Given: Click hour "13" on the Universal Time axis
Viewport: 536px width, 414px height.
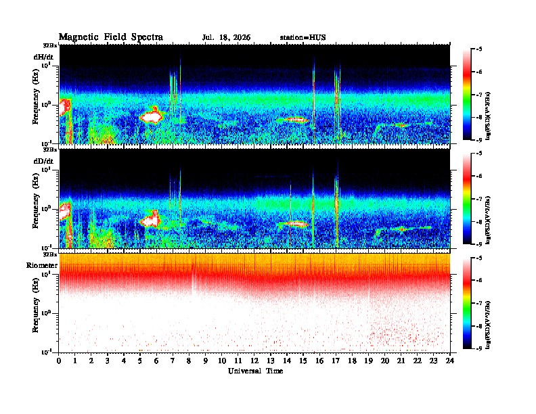Looking at the screenshot, I should click(271, 361).
